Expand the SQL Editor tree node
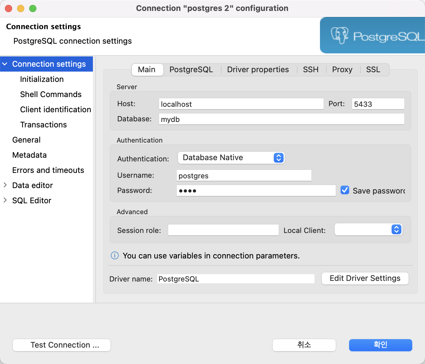The image size is (425, 364). tap(5, 200)
